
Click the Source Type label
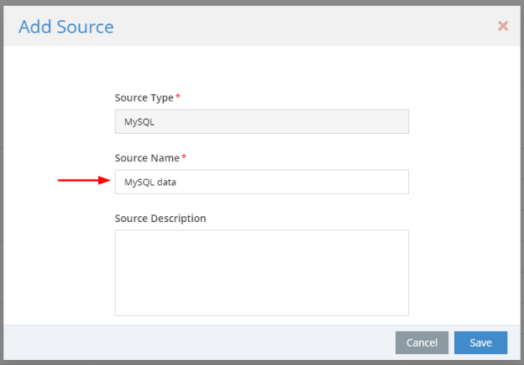[x=144, y=98]
